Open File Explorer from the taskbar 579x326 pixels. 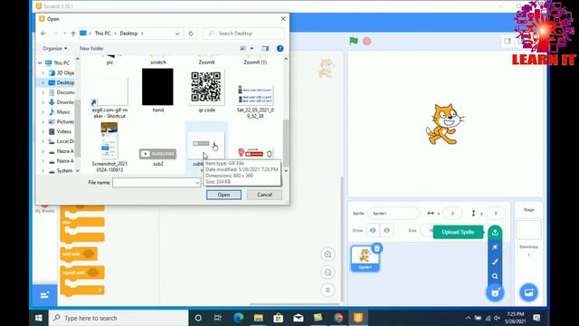[259, 318]
